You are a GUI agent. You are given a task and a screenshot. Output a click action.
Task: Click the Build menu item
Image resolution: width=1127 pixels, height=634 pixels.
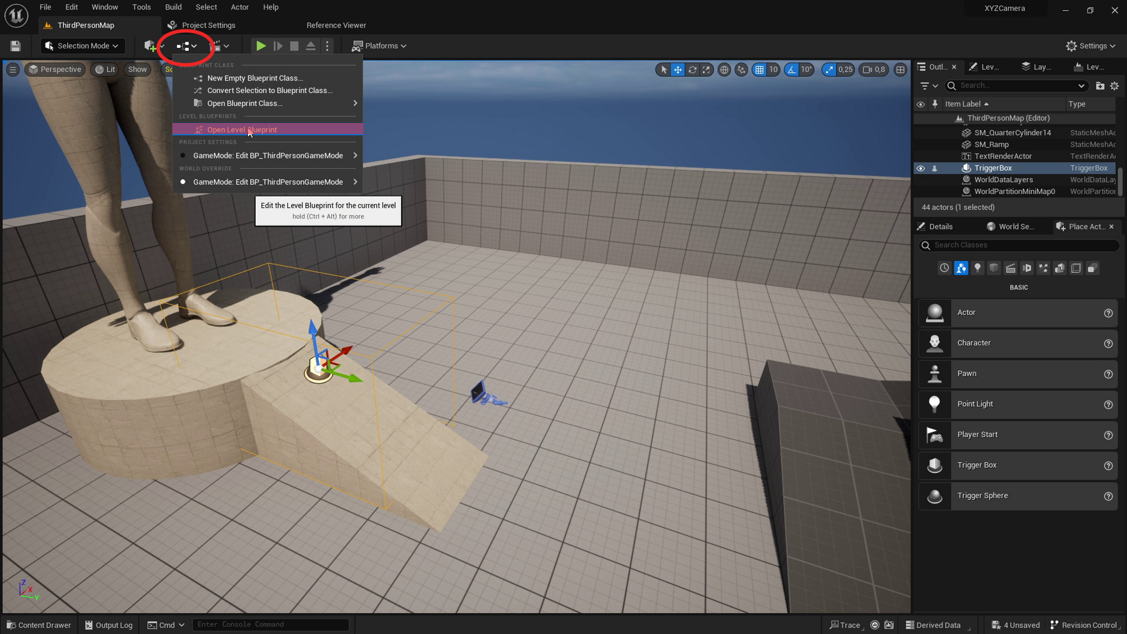pyautogui.click(x=172, y=7)
